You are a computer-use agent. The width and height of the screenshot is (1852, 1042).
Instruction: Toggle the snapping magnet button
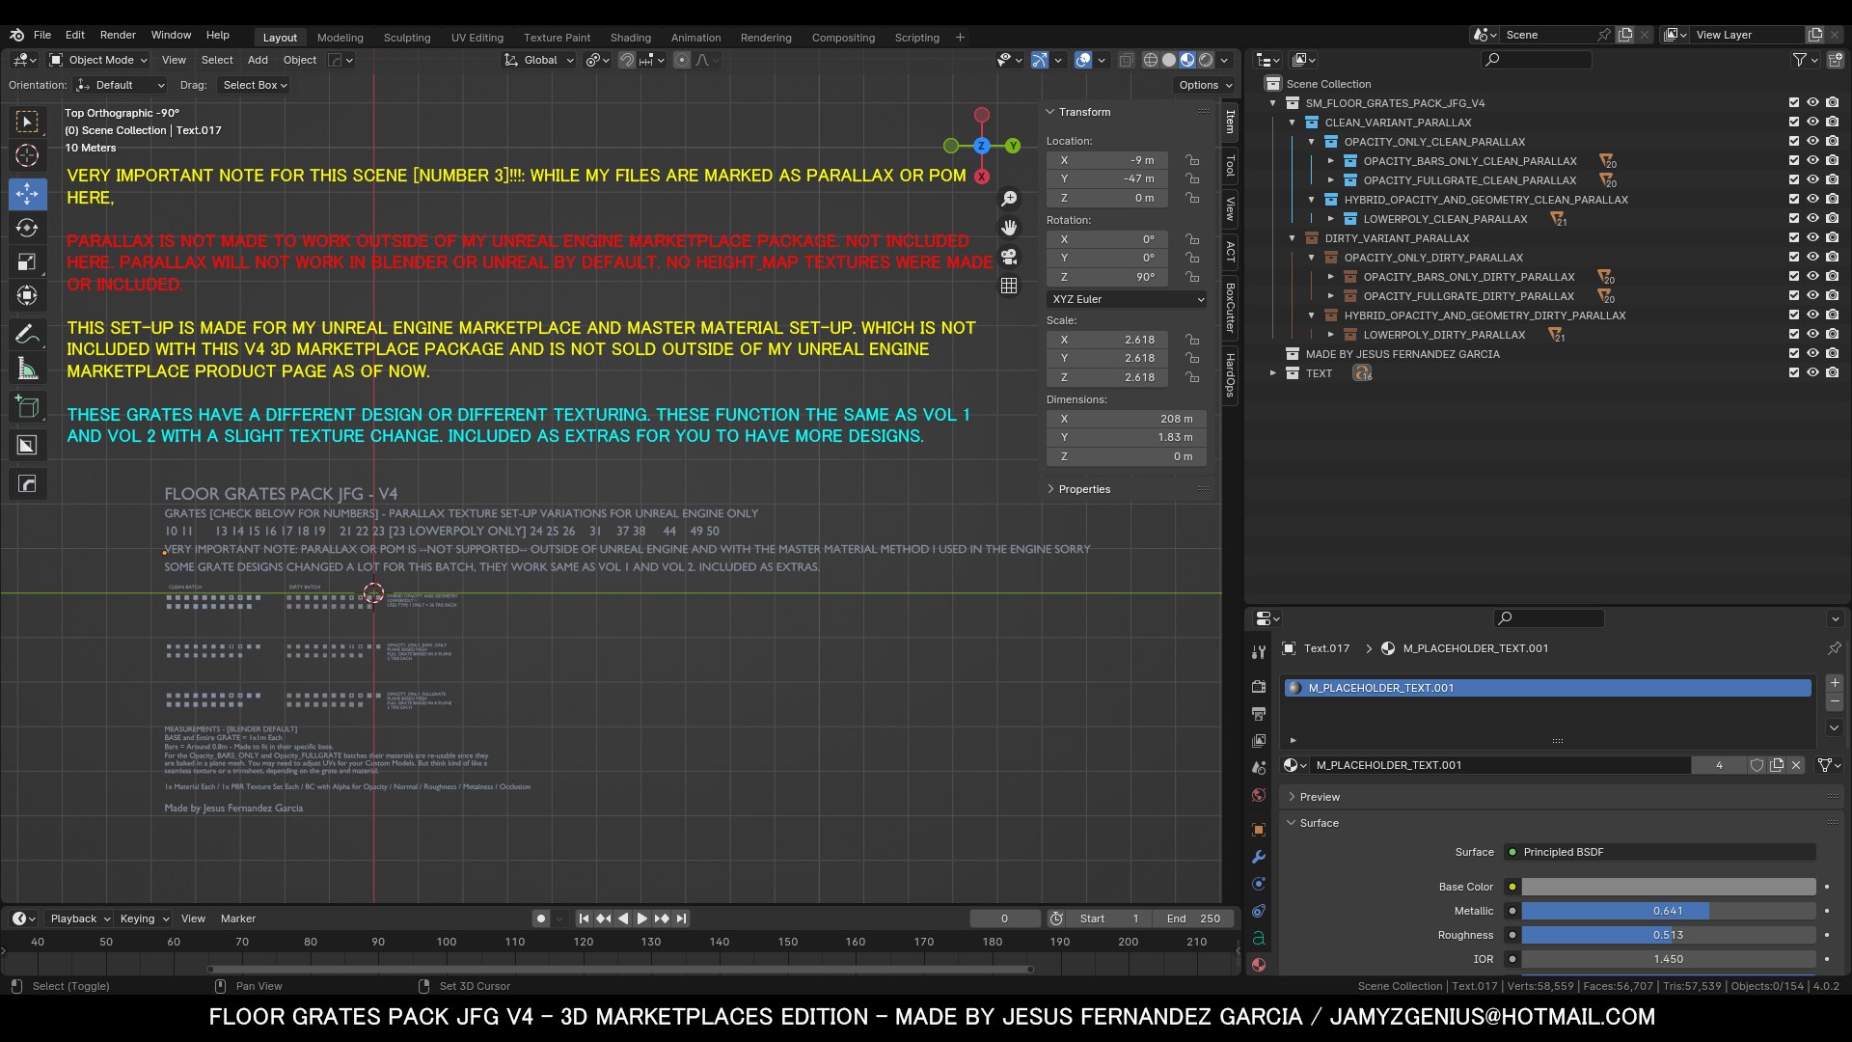click(x=627, y=60)
